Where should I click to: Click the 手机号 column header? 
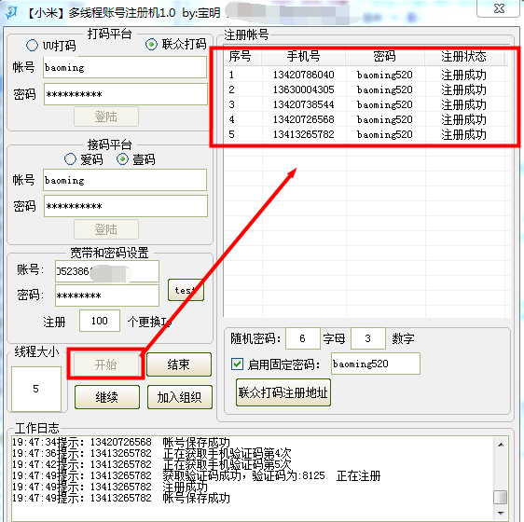point(304,56)
